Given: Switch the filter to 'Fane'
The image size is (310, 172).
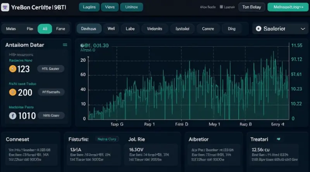Looking at the screenshot, I should (60, 29).
